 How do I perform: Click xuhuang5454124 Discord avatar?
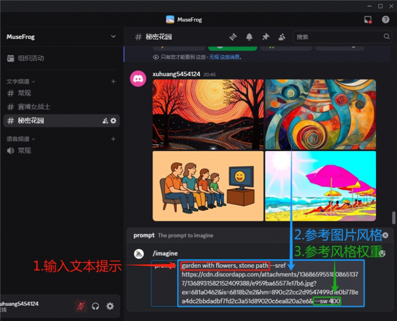138,79
